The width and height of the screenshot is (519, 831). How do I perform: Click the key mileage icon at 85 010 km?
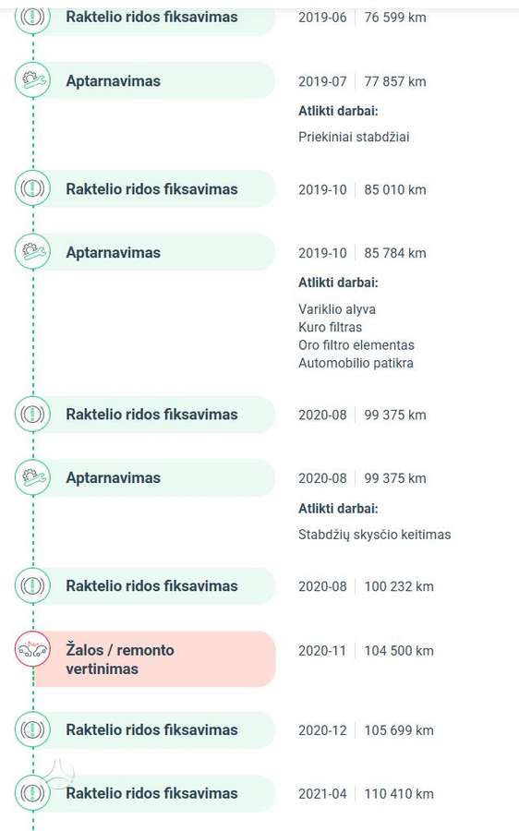(x=32, y=188)
